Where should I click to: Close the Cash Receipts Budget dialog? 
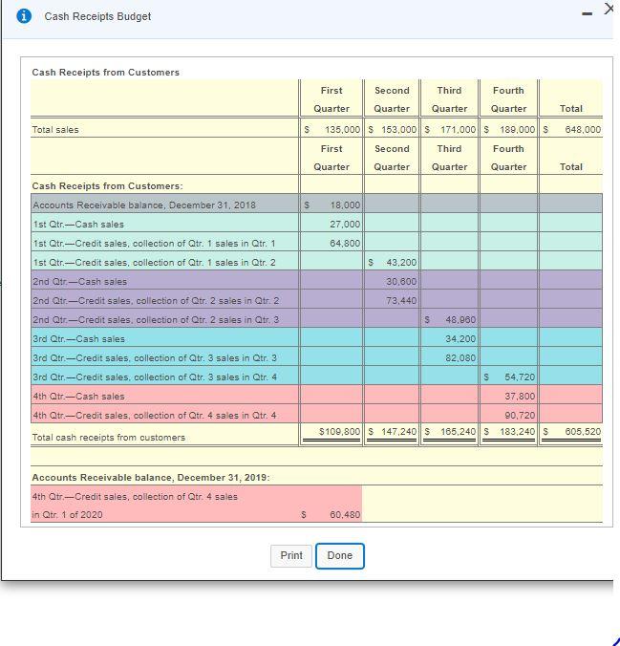[x=609, y=9]
